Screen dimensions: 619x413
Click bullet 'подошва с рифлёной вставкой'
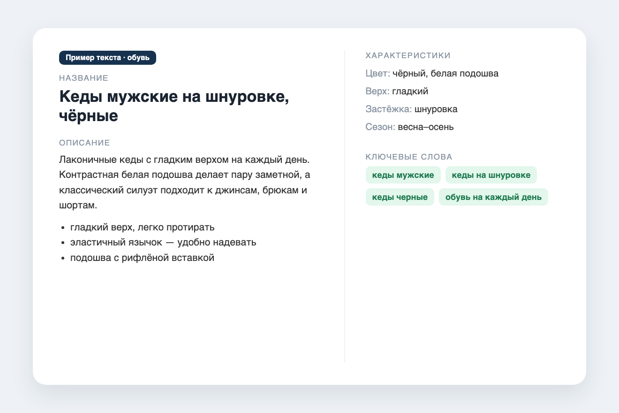[142, 258]
